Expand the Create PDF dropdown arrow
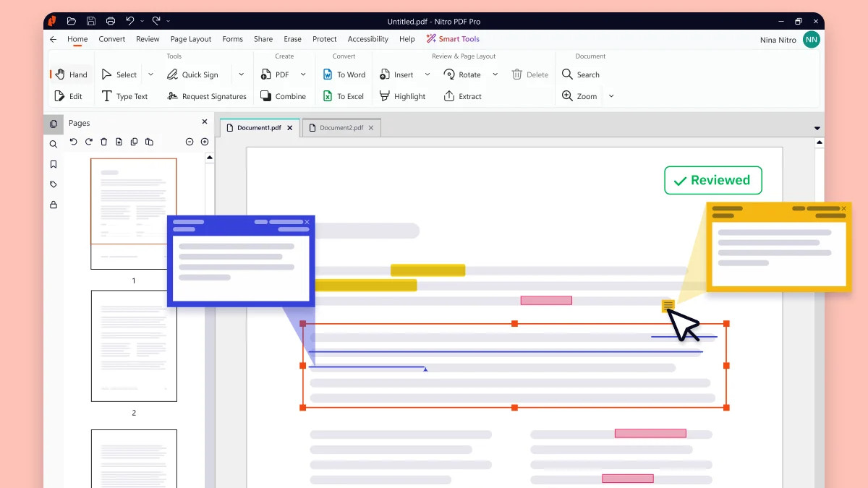The image size is (868, 488). [x=303, y=74]
